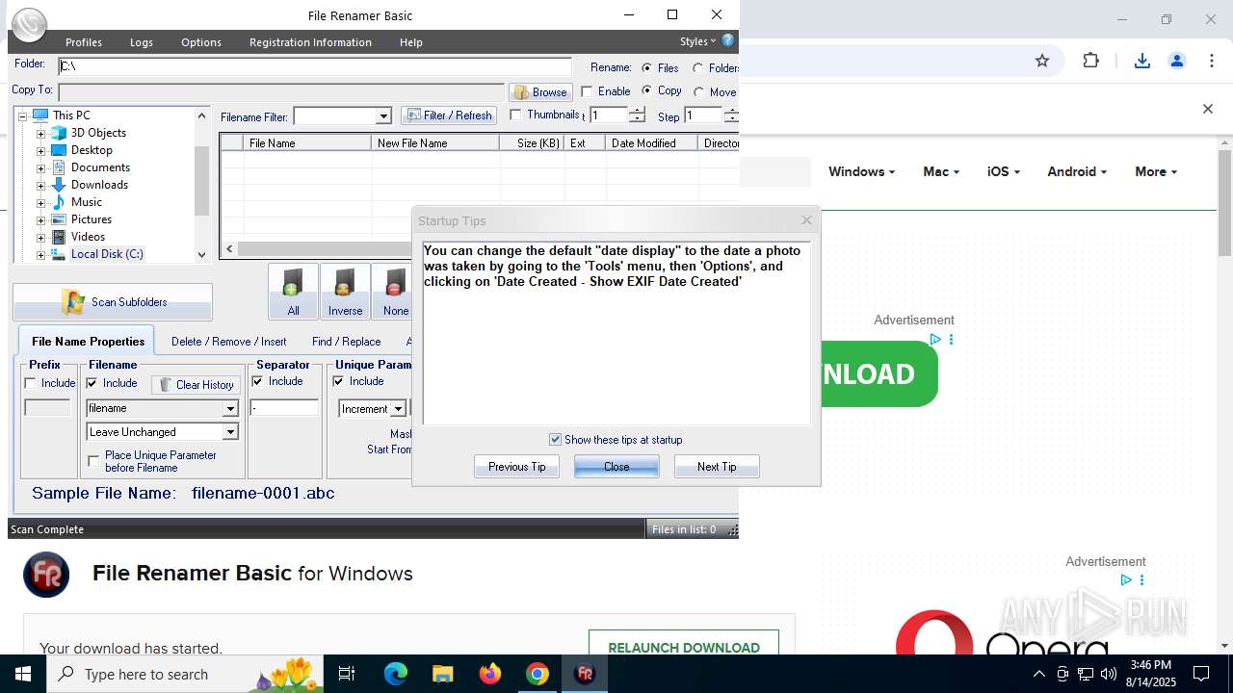Select the Move radio option
Viewport: 1233px width, 693px height.
(698, 92)
